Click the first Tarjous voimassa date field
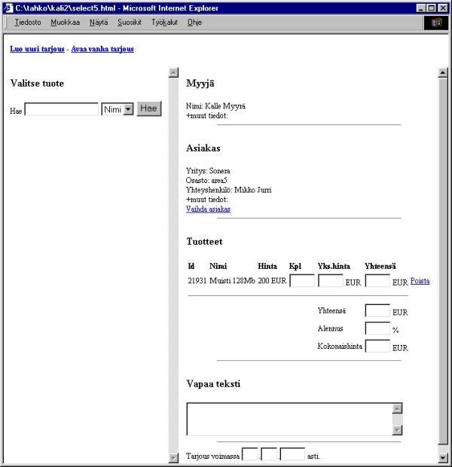 pyautogui.click(x=250, y=454)
